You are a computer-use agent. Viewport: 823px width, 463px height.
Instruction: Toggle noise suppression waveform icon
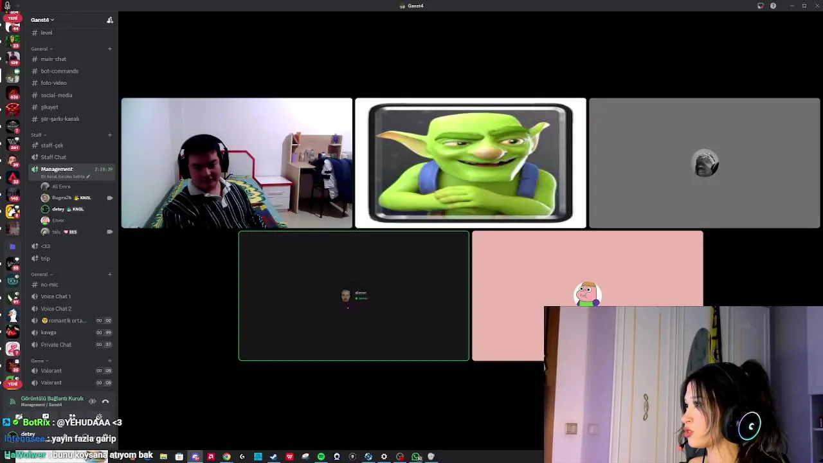pyautogui.click(x=93, y=401)
